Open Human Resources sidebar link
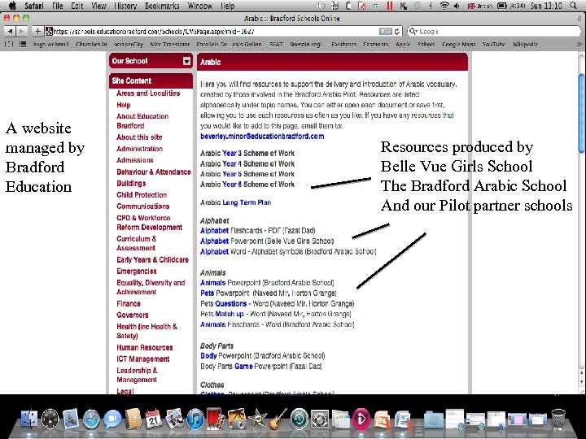Viewport: 586px width, 439px height. coord(145,348)
